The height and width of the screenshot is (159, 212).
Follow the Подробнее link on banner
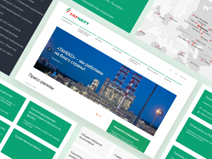pos(56,59)
